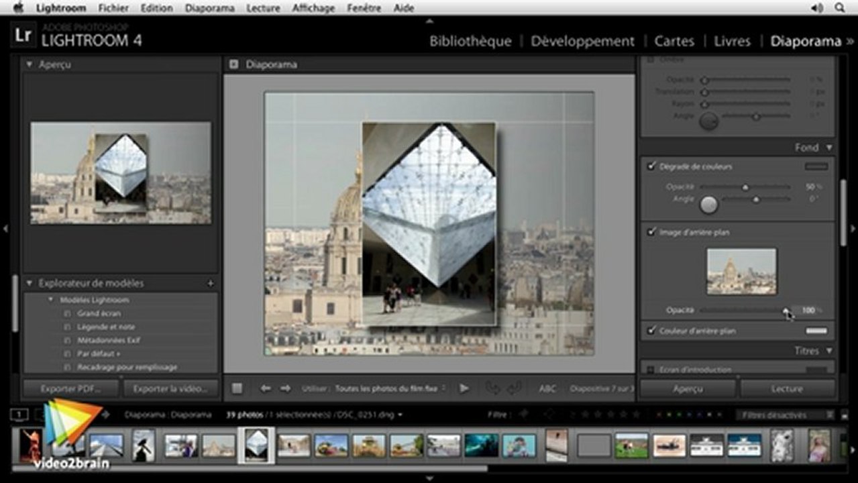858x483 pixels.
Task: Collapse filmstrip with bottom edge arrow
Action: [x=429, y=478]
